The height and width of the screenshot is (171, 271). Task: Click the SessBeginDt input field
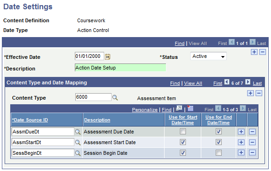(x=43, y=153)
